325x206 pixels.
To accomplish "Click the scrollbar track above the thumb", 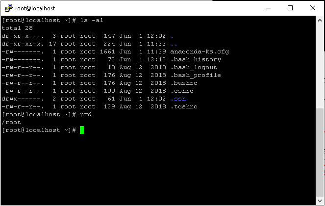I will 320,66.
